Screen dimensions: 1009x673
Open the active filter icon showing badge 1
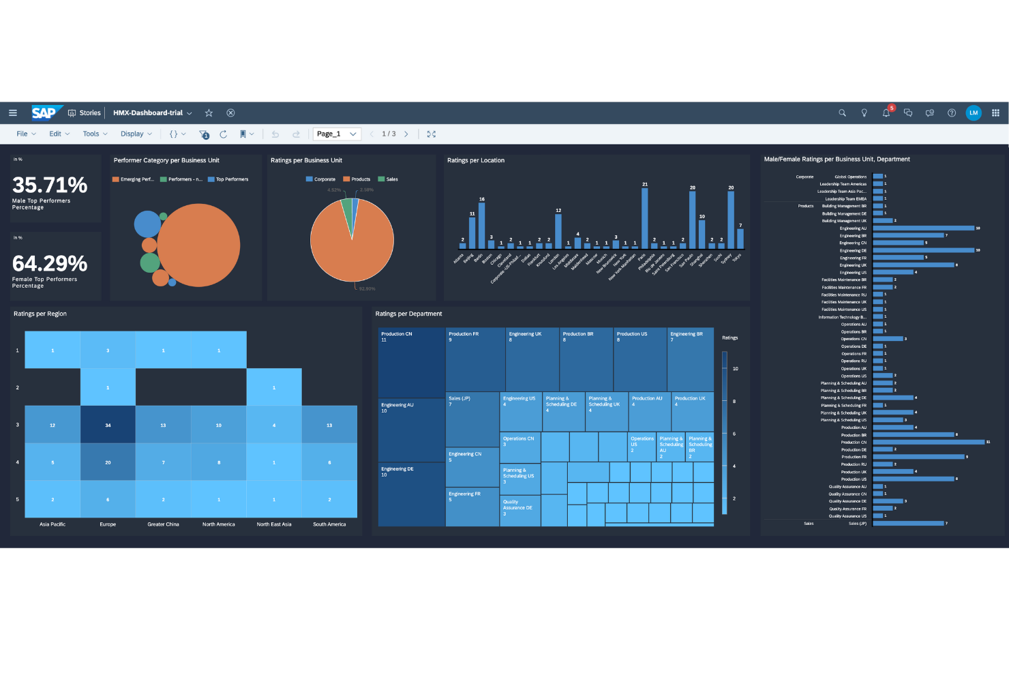pyautogui.click(x=203, y=134)
